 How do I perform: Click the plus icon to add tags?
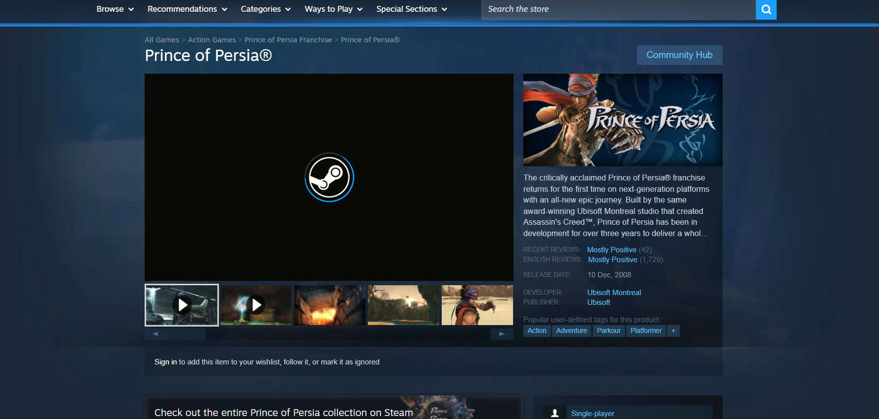tap(673, 331)
